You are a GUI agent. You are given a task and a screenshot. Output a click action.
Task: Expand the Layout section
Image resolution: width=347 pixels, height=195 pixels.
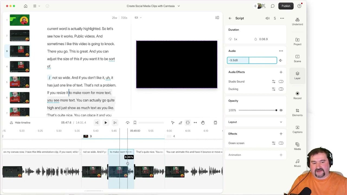pyautogui.click(x=281, y=122)
